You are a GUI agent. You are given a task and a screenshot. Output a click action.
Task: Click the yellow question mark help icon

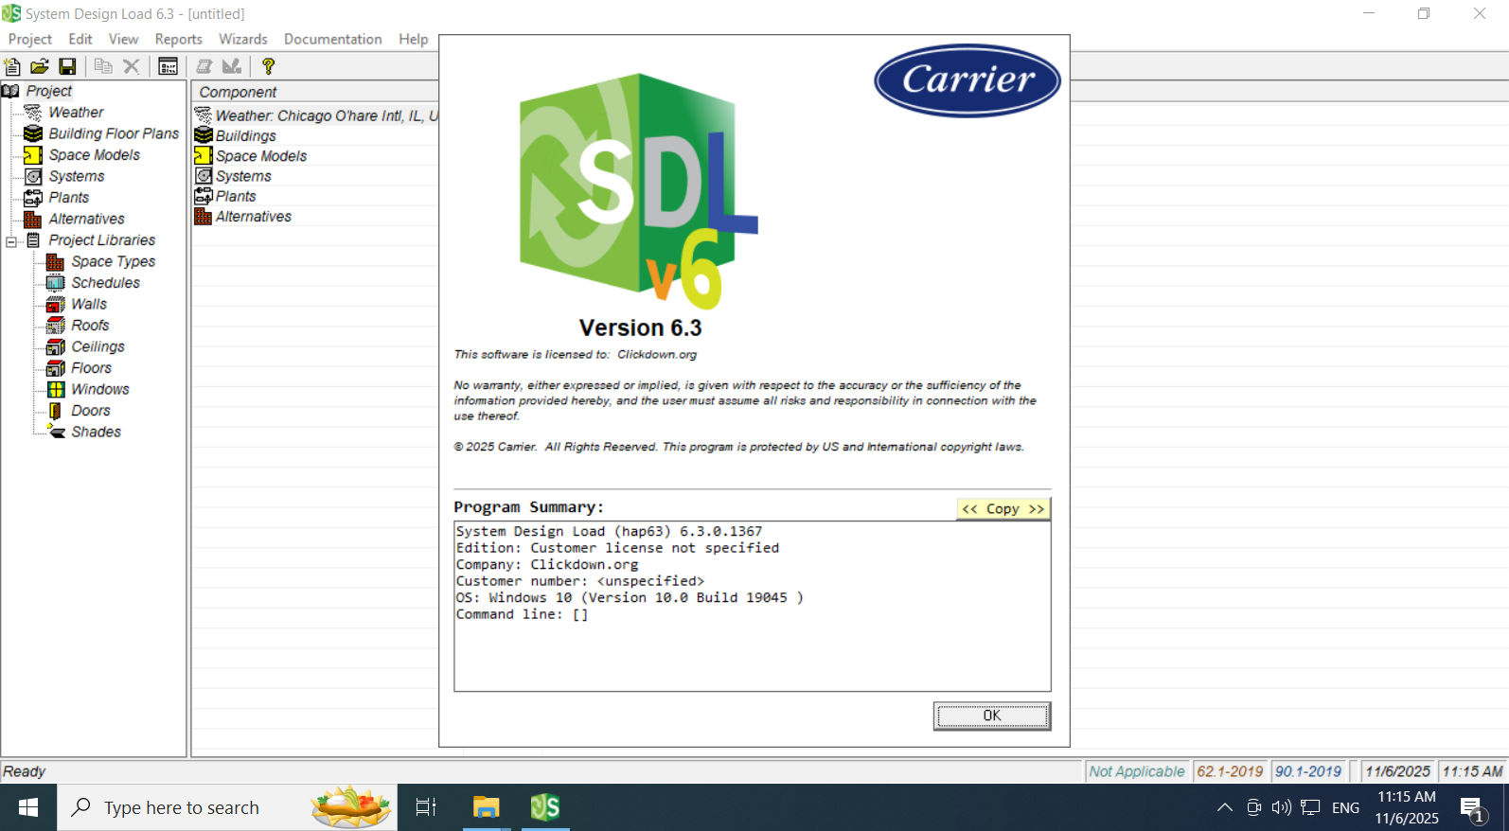pyautogui.click(x=268, y=66)
